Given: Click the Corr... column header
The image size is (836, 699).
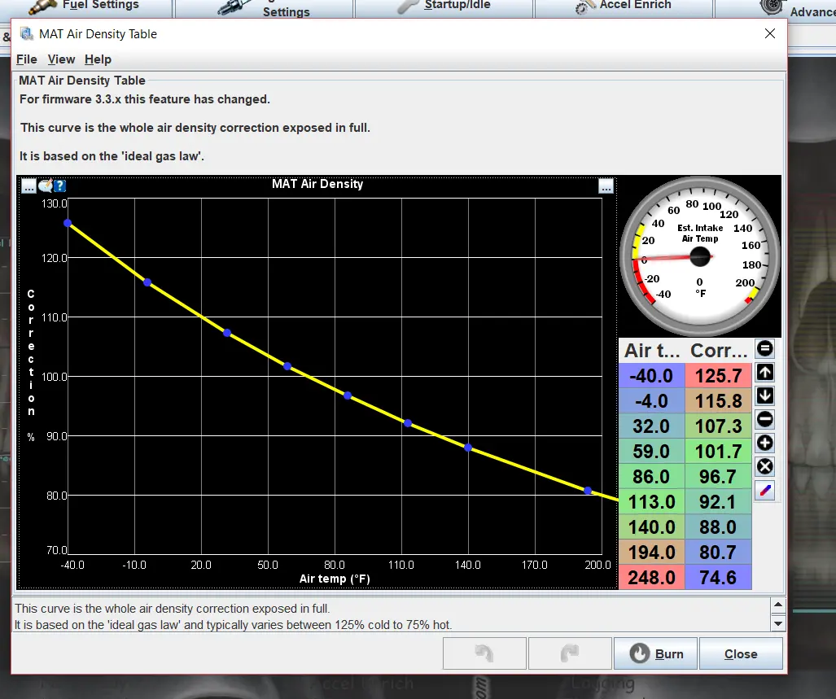Looking at the screenshot, I should click(x=718, y=351).
